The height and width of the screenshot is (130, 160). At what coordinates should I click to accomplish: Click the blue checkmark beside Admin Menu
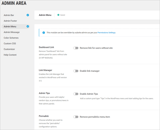coord(28,27)
